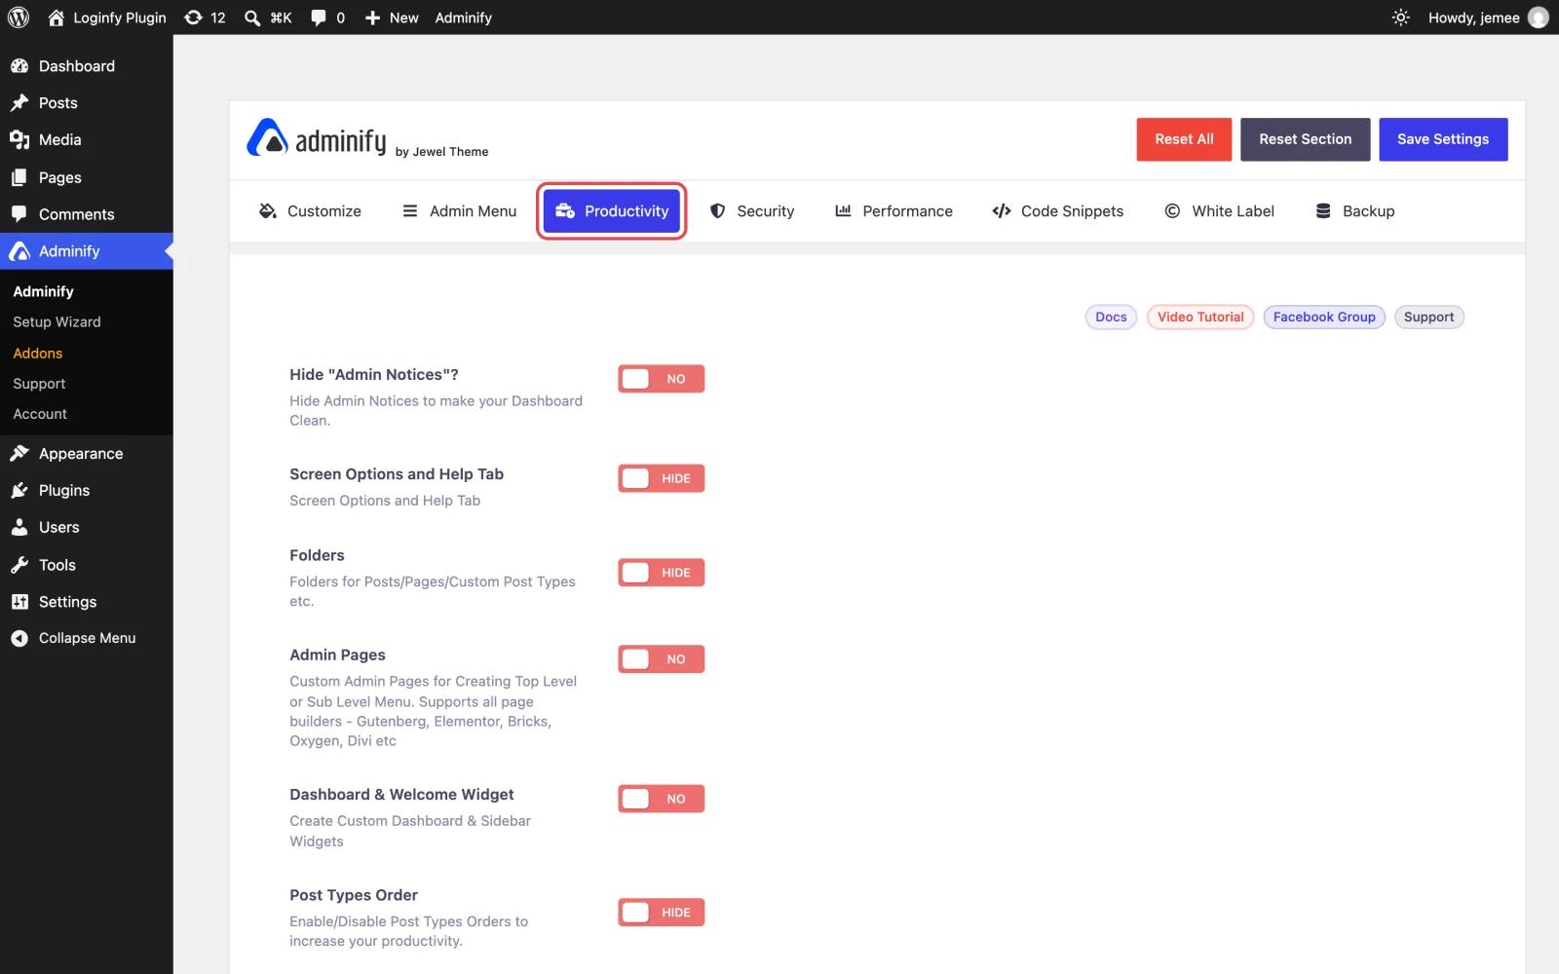
Task: Toggle Hide Admin Notices switch
Action: tap(661, 379)
